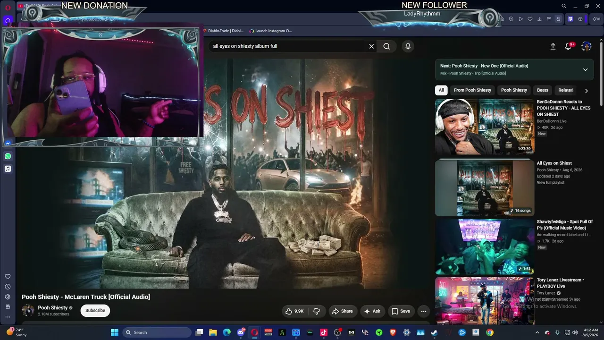This screenshot has width=604, height=340.
Task: Save the video to a playlist
Action: click(401, 311)
